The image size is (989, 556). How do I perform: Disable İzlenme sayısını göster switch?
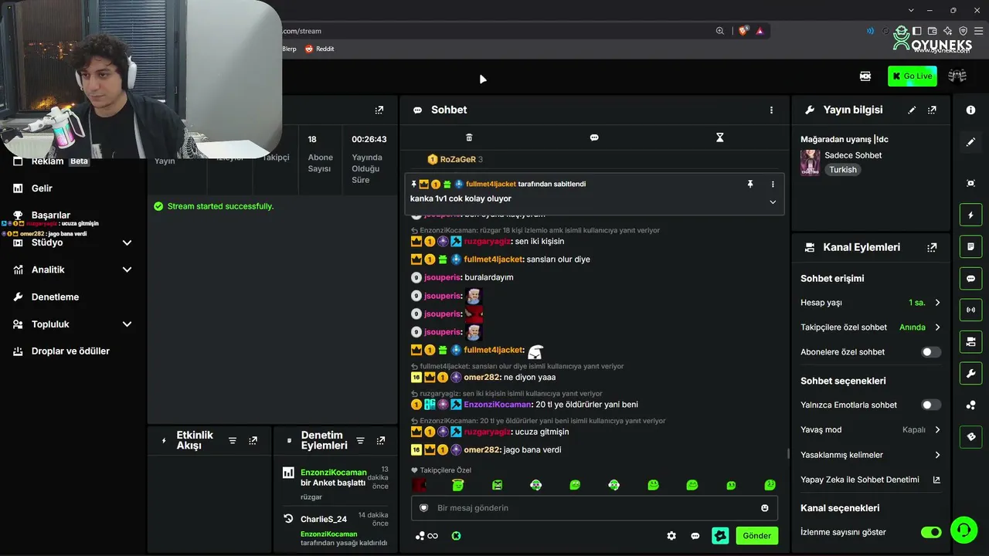point(931,532)
